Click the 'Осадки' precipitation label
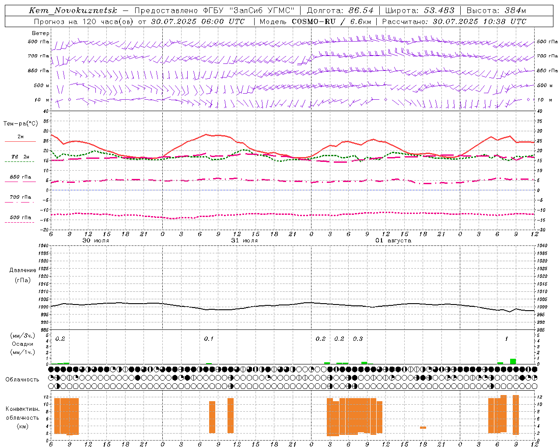Screen dimensions: 560x448 [23, 344]
